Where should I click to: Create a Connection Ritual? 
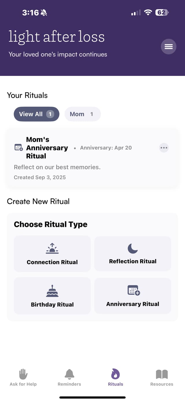[52, 262]
